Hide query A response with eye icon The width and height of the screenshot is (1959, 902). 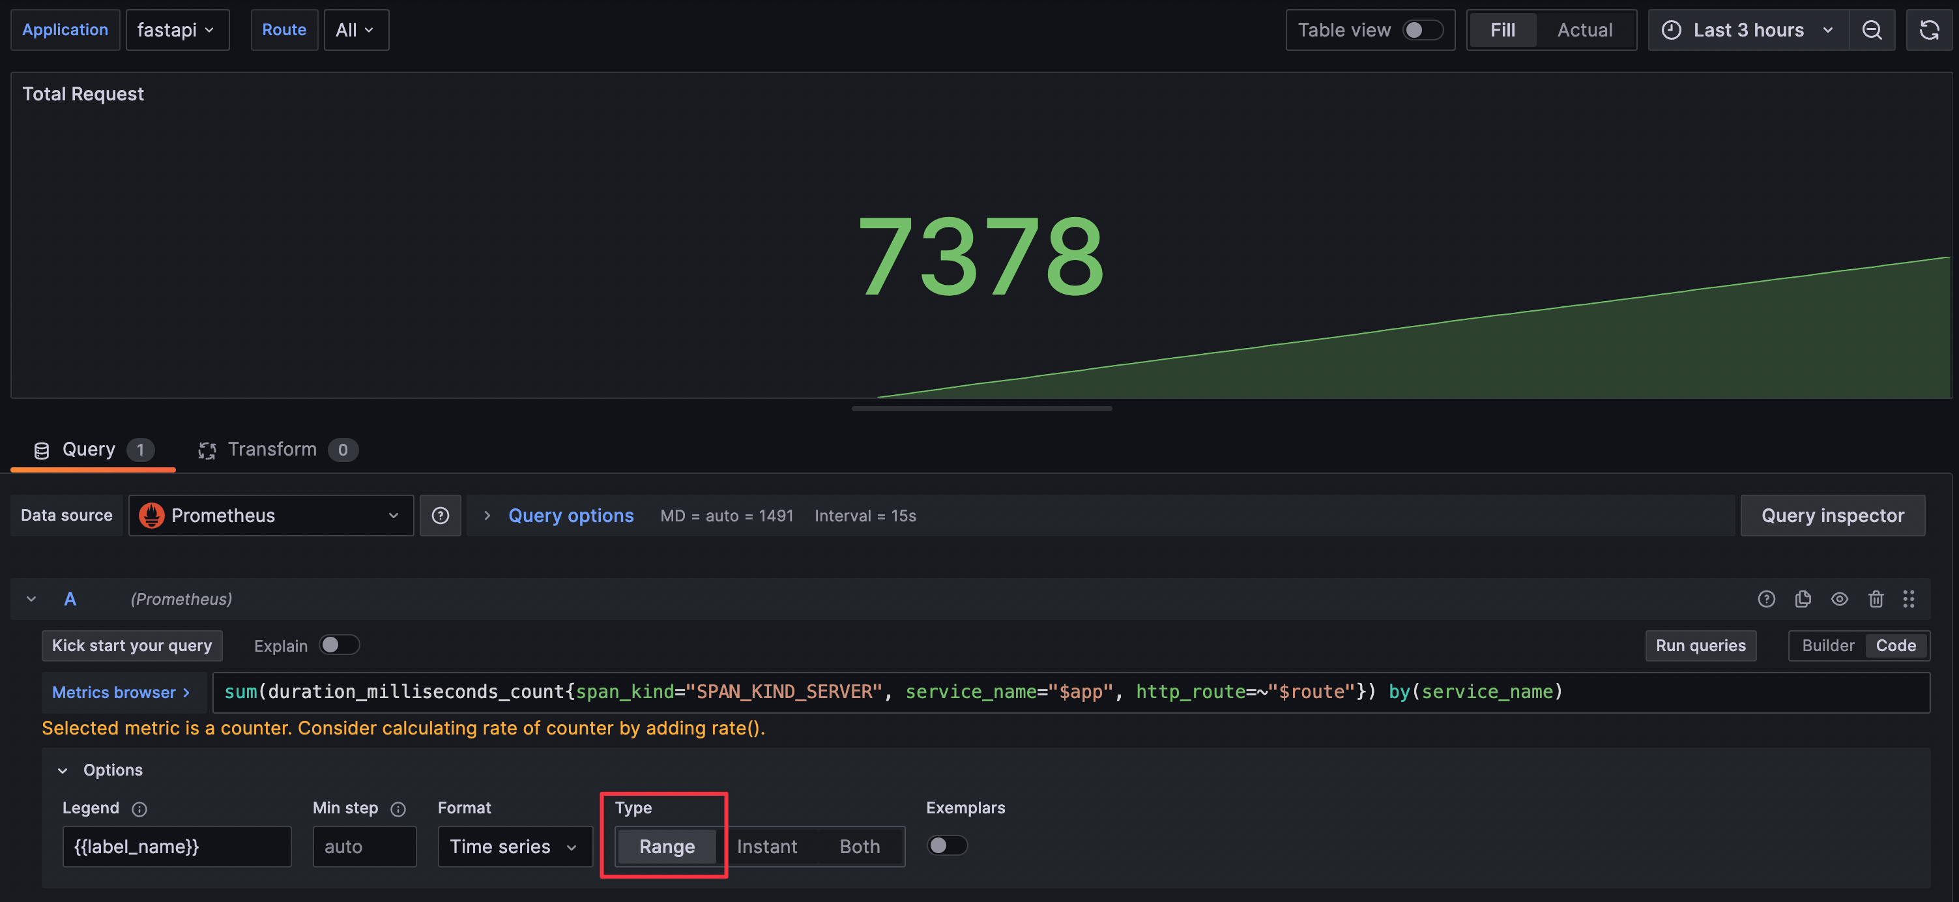(x=1839, y=598)
